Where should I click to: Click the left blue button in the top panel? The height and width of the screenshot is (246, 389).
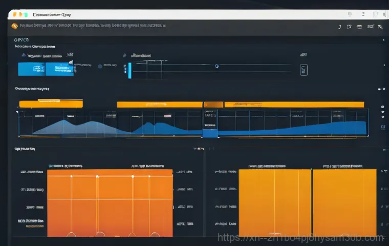click(x=31, y=69)
